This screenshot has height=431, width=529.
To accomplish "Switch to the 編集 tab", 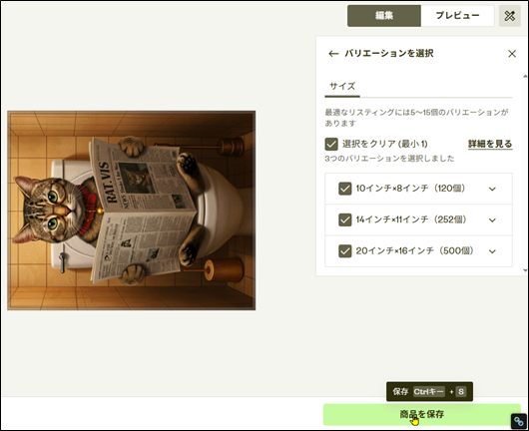I will click(384, 16).
